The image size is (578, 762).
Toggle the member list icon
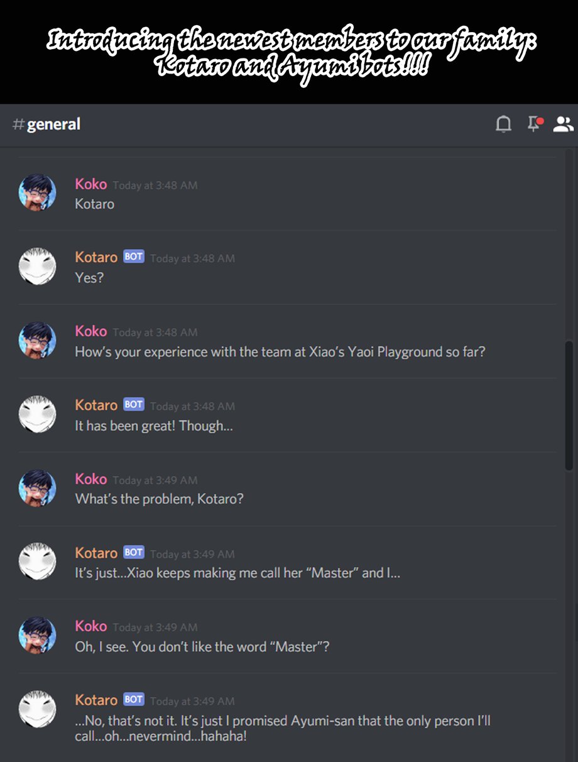[x=563, y=124]
